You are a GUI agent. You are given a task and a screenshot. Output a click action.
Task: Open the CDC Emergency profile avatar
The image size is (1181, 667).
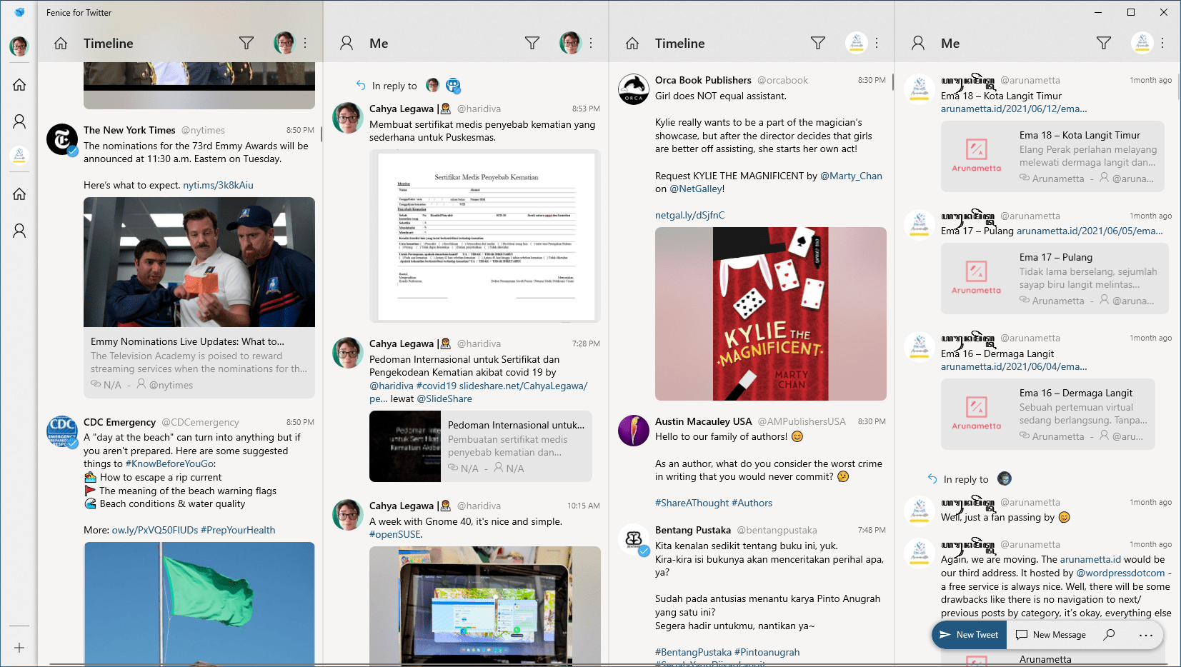pyautogui.click(x=62, y=431)
